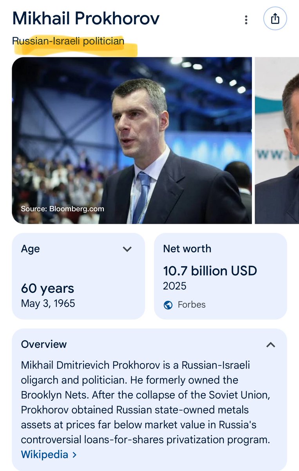Open the Forbes source link
This screenshot has width=299, height=471.
[x=191, y=305]
